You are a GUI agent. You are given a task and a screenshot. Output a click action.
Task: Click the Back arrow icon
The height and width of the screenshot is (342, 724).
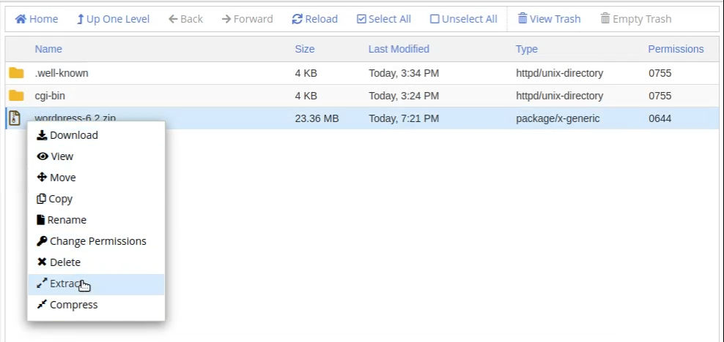[173, 19]
